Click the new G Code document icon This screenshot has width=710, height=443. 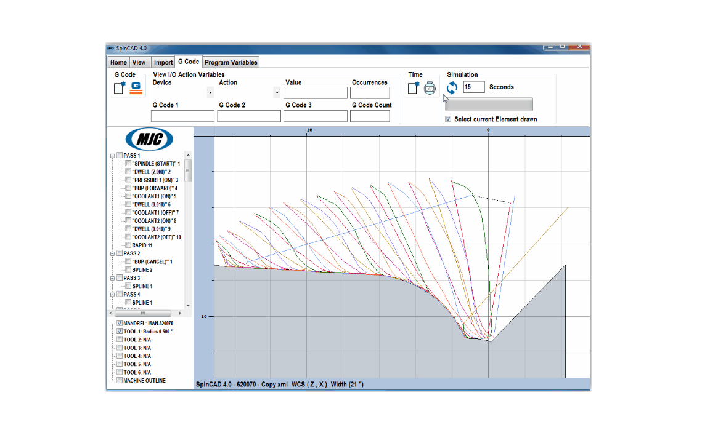click(x=120, y=88)
